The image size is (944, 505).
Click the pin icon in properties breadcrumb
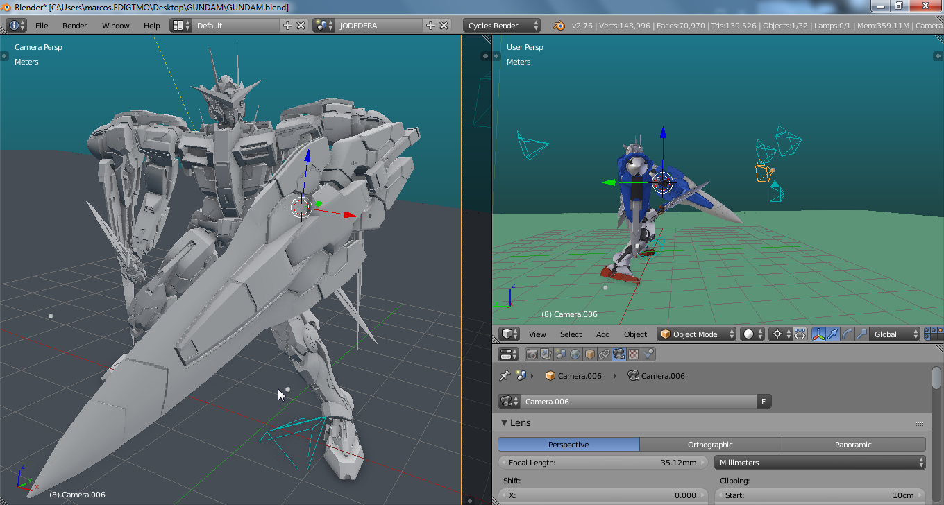(505, 376)
